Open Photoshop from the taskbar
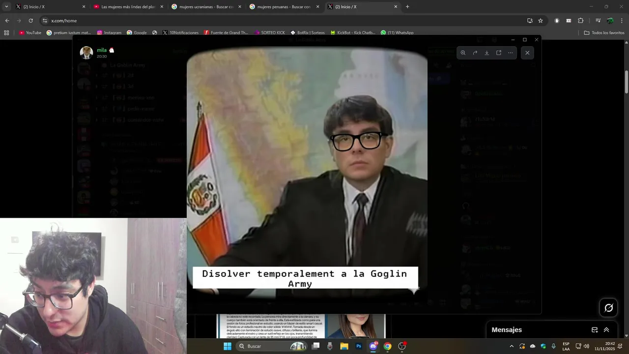Screen dimensions: 629x354 (x=359, y=346)
